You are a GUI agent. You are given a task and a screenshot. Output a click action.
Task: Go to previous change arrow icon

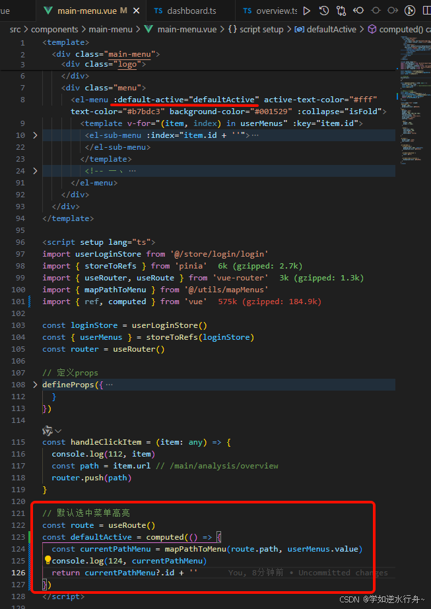point(358,11)
